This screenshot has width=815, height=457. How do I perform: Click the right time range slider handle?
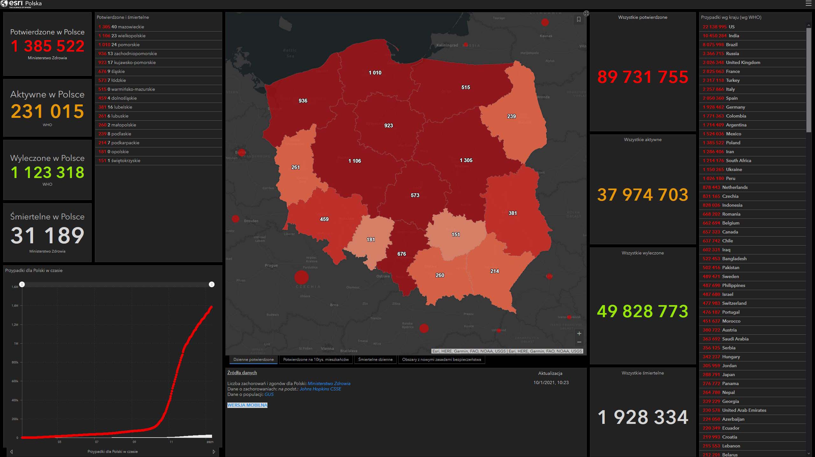pos(212,284)
